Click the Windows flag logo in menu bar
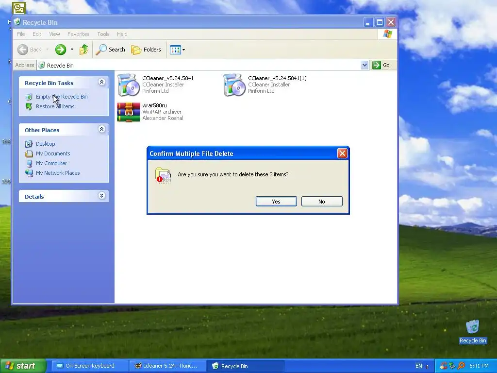This screenshot has height=373, width=497. coord(387,34)
